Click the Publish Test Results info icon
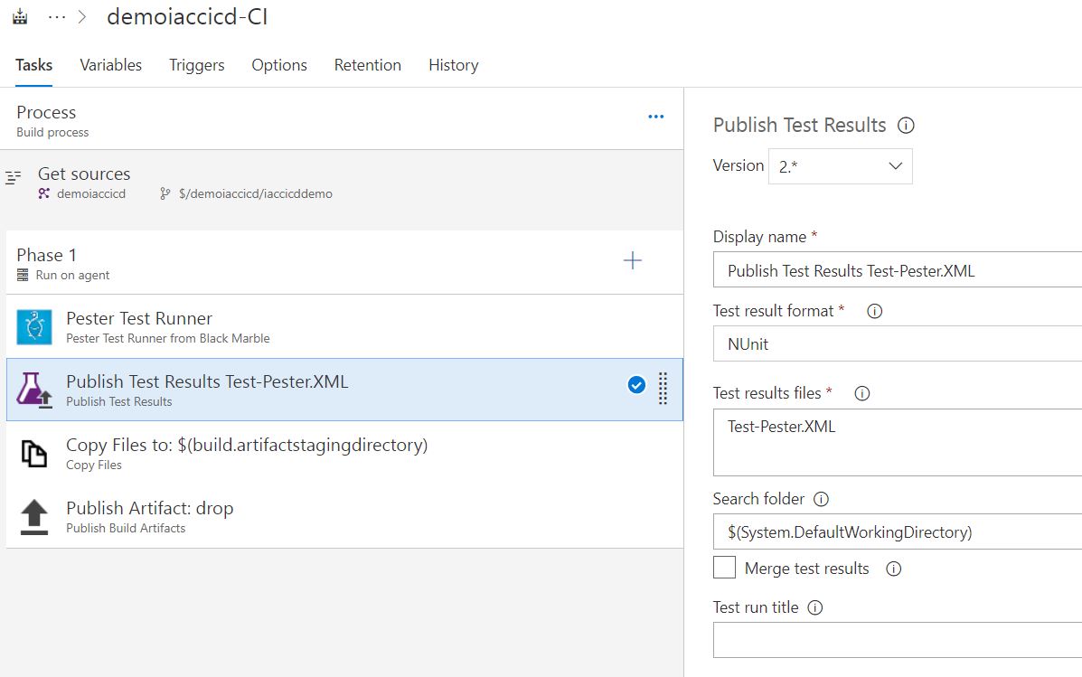 point(906,126)
